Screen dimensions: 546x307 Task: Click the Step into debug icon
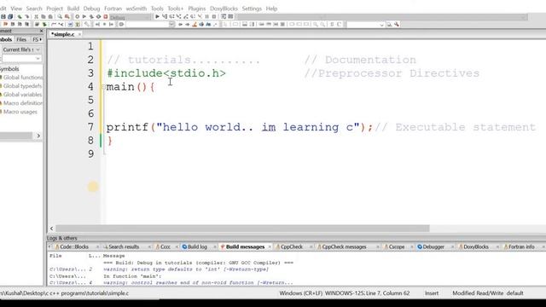point(178,16)
